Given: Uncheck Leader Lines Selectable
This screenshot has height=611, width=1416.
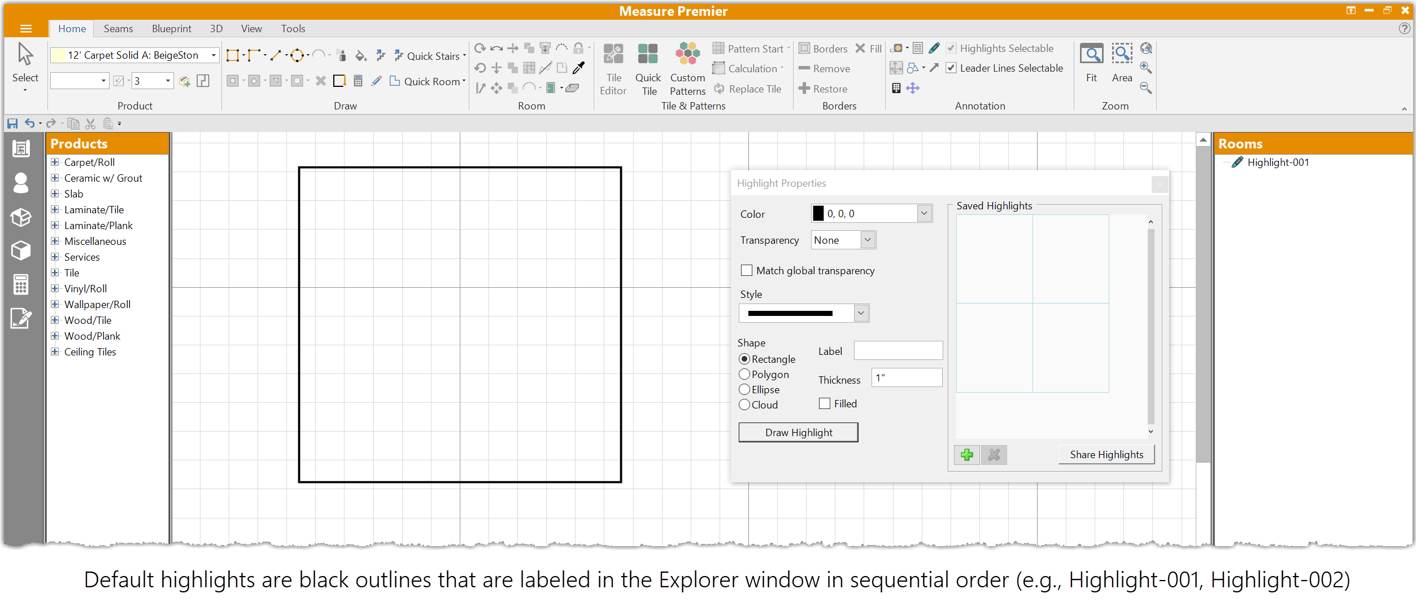Looking at the screenshot, I should [952, 68].
